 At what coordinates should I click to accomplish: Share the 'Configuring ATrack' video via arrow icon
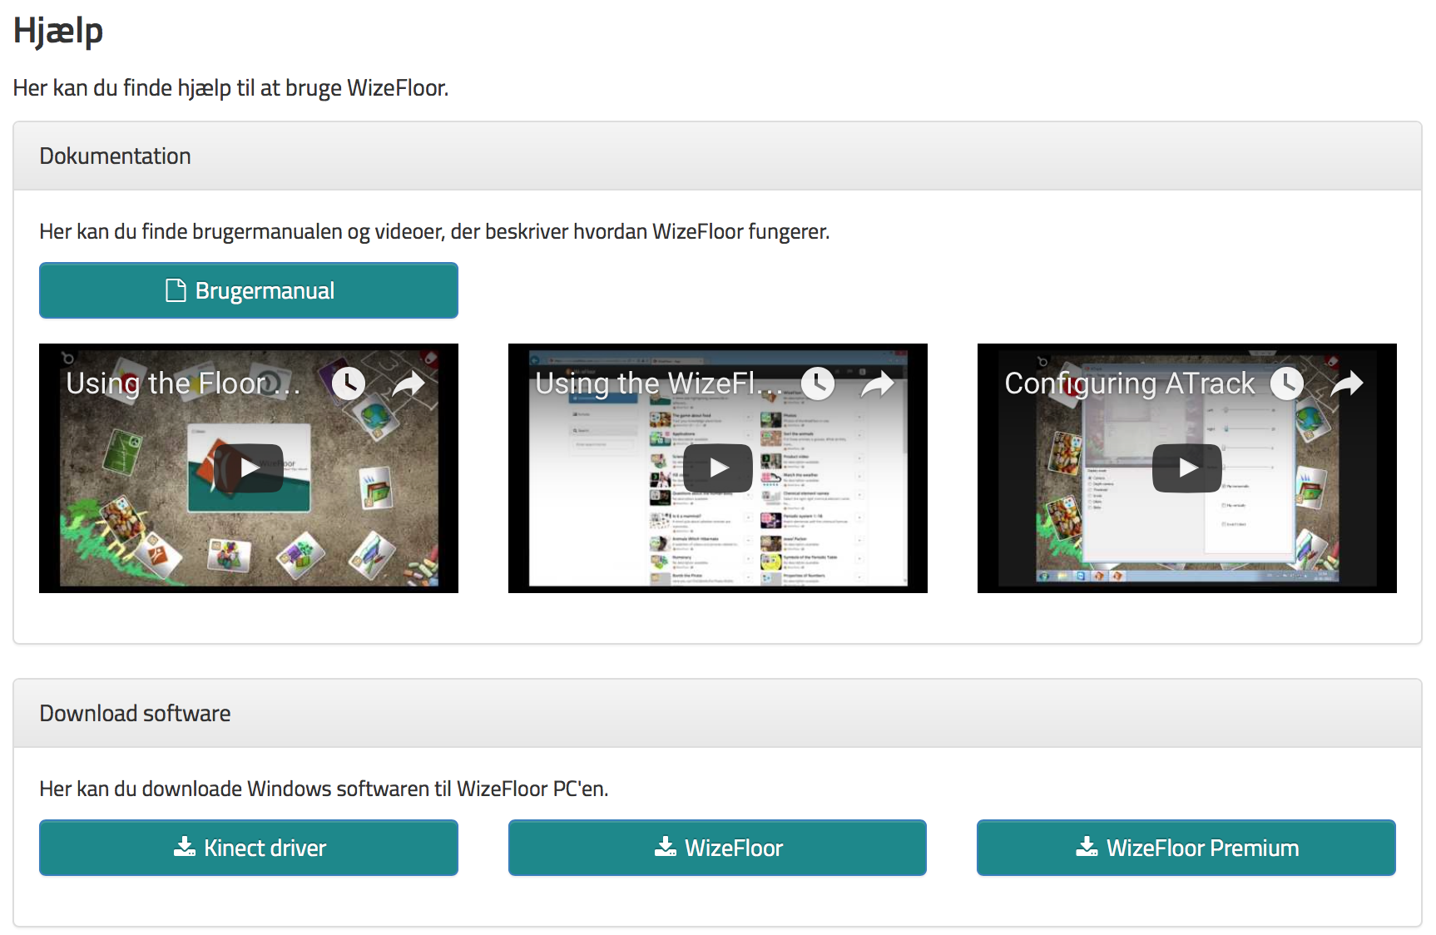coord(1347,383)
